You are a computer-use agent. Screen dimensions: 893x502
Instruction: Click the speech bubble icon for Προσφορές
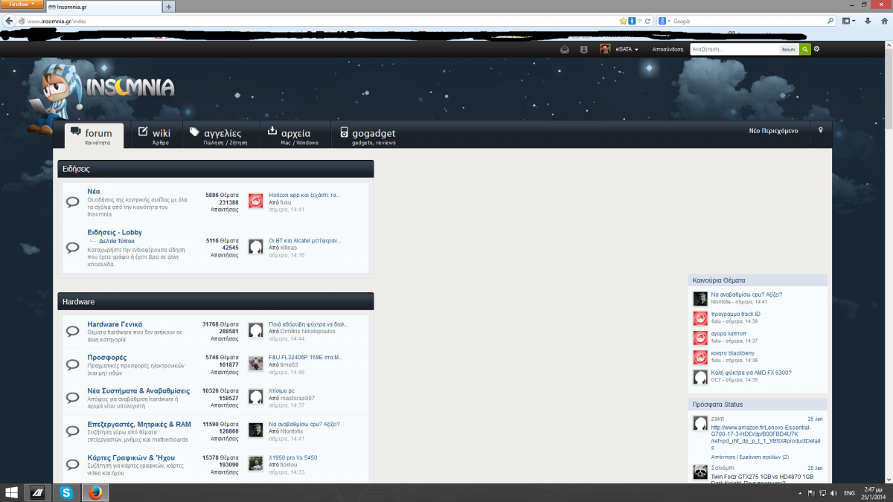73,364
